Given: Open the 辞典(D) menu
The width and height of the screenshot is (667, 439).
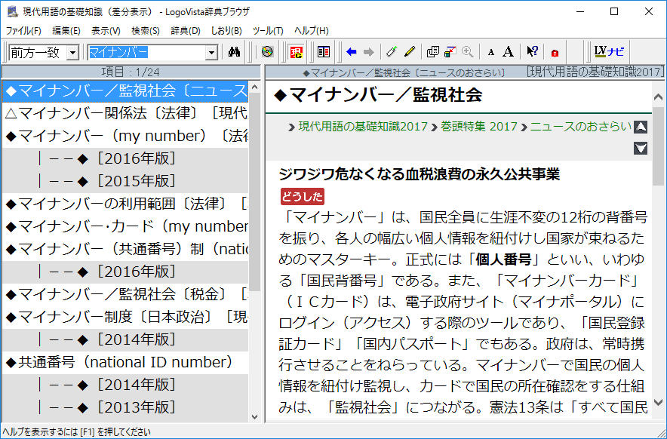Looking at the screenshot, I should coord(185,31).
